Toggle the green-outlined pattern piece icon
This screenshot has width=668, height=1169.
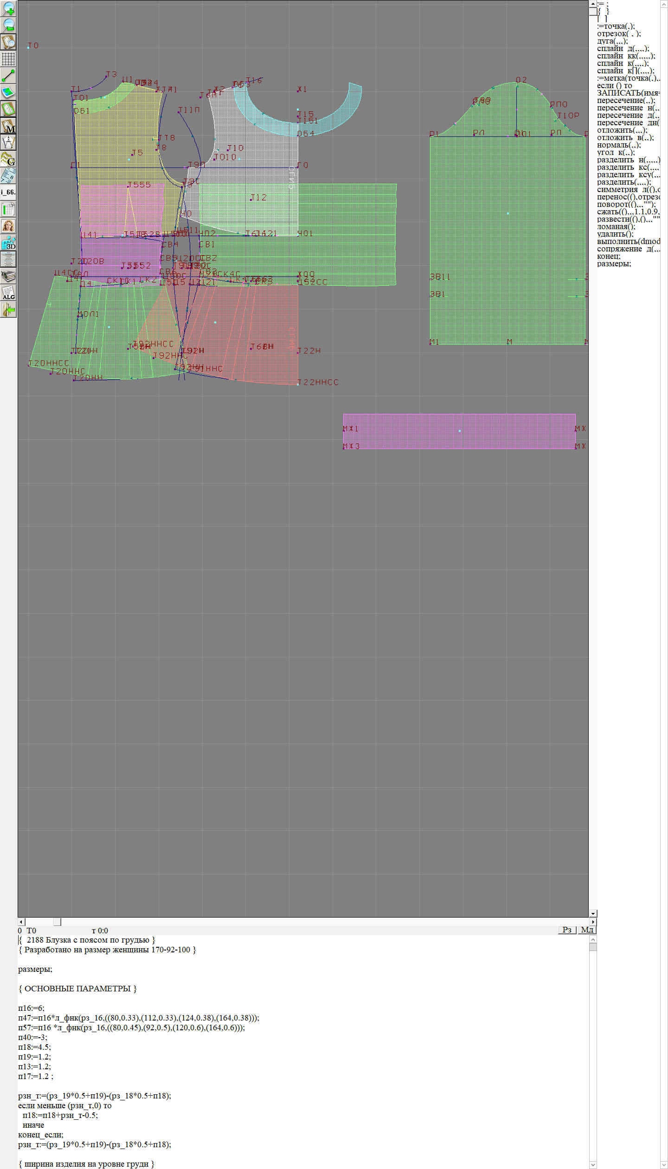point(8,109)
